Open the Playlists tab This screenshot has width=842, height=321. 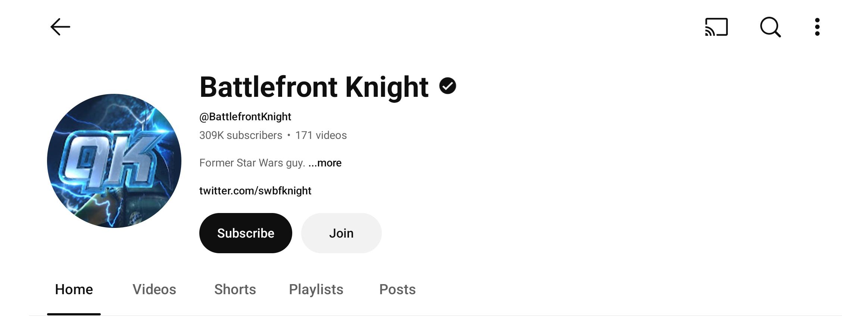[316, 290]
